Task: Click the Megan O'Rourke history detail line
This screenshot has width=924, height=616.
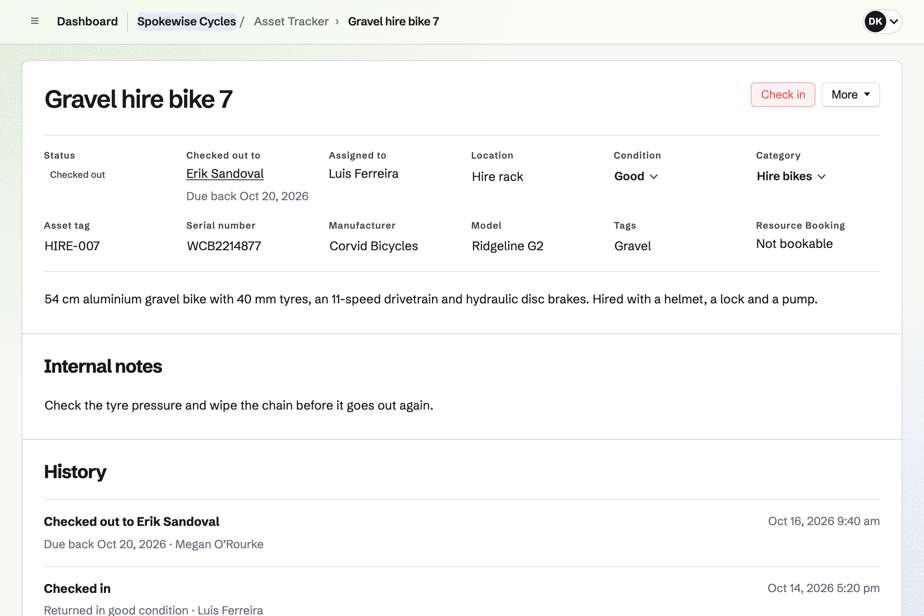Action: click(154, 544)
